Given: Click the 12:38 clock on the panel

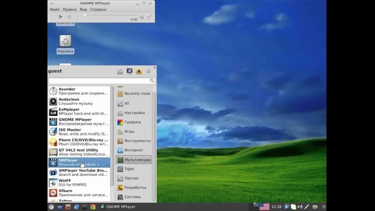Looking at the screenshot, I should 277,207.
